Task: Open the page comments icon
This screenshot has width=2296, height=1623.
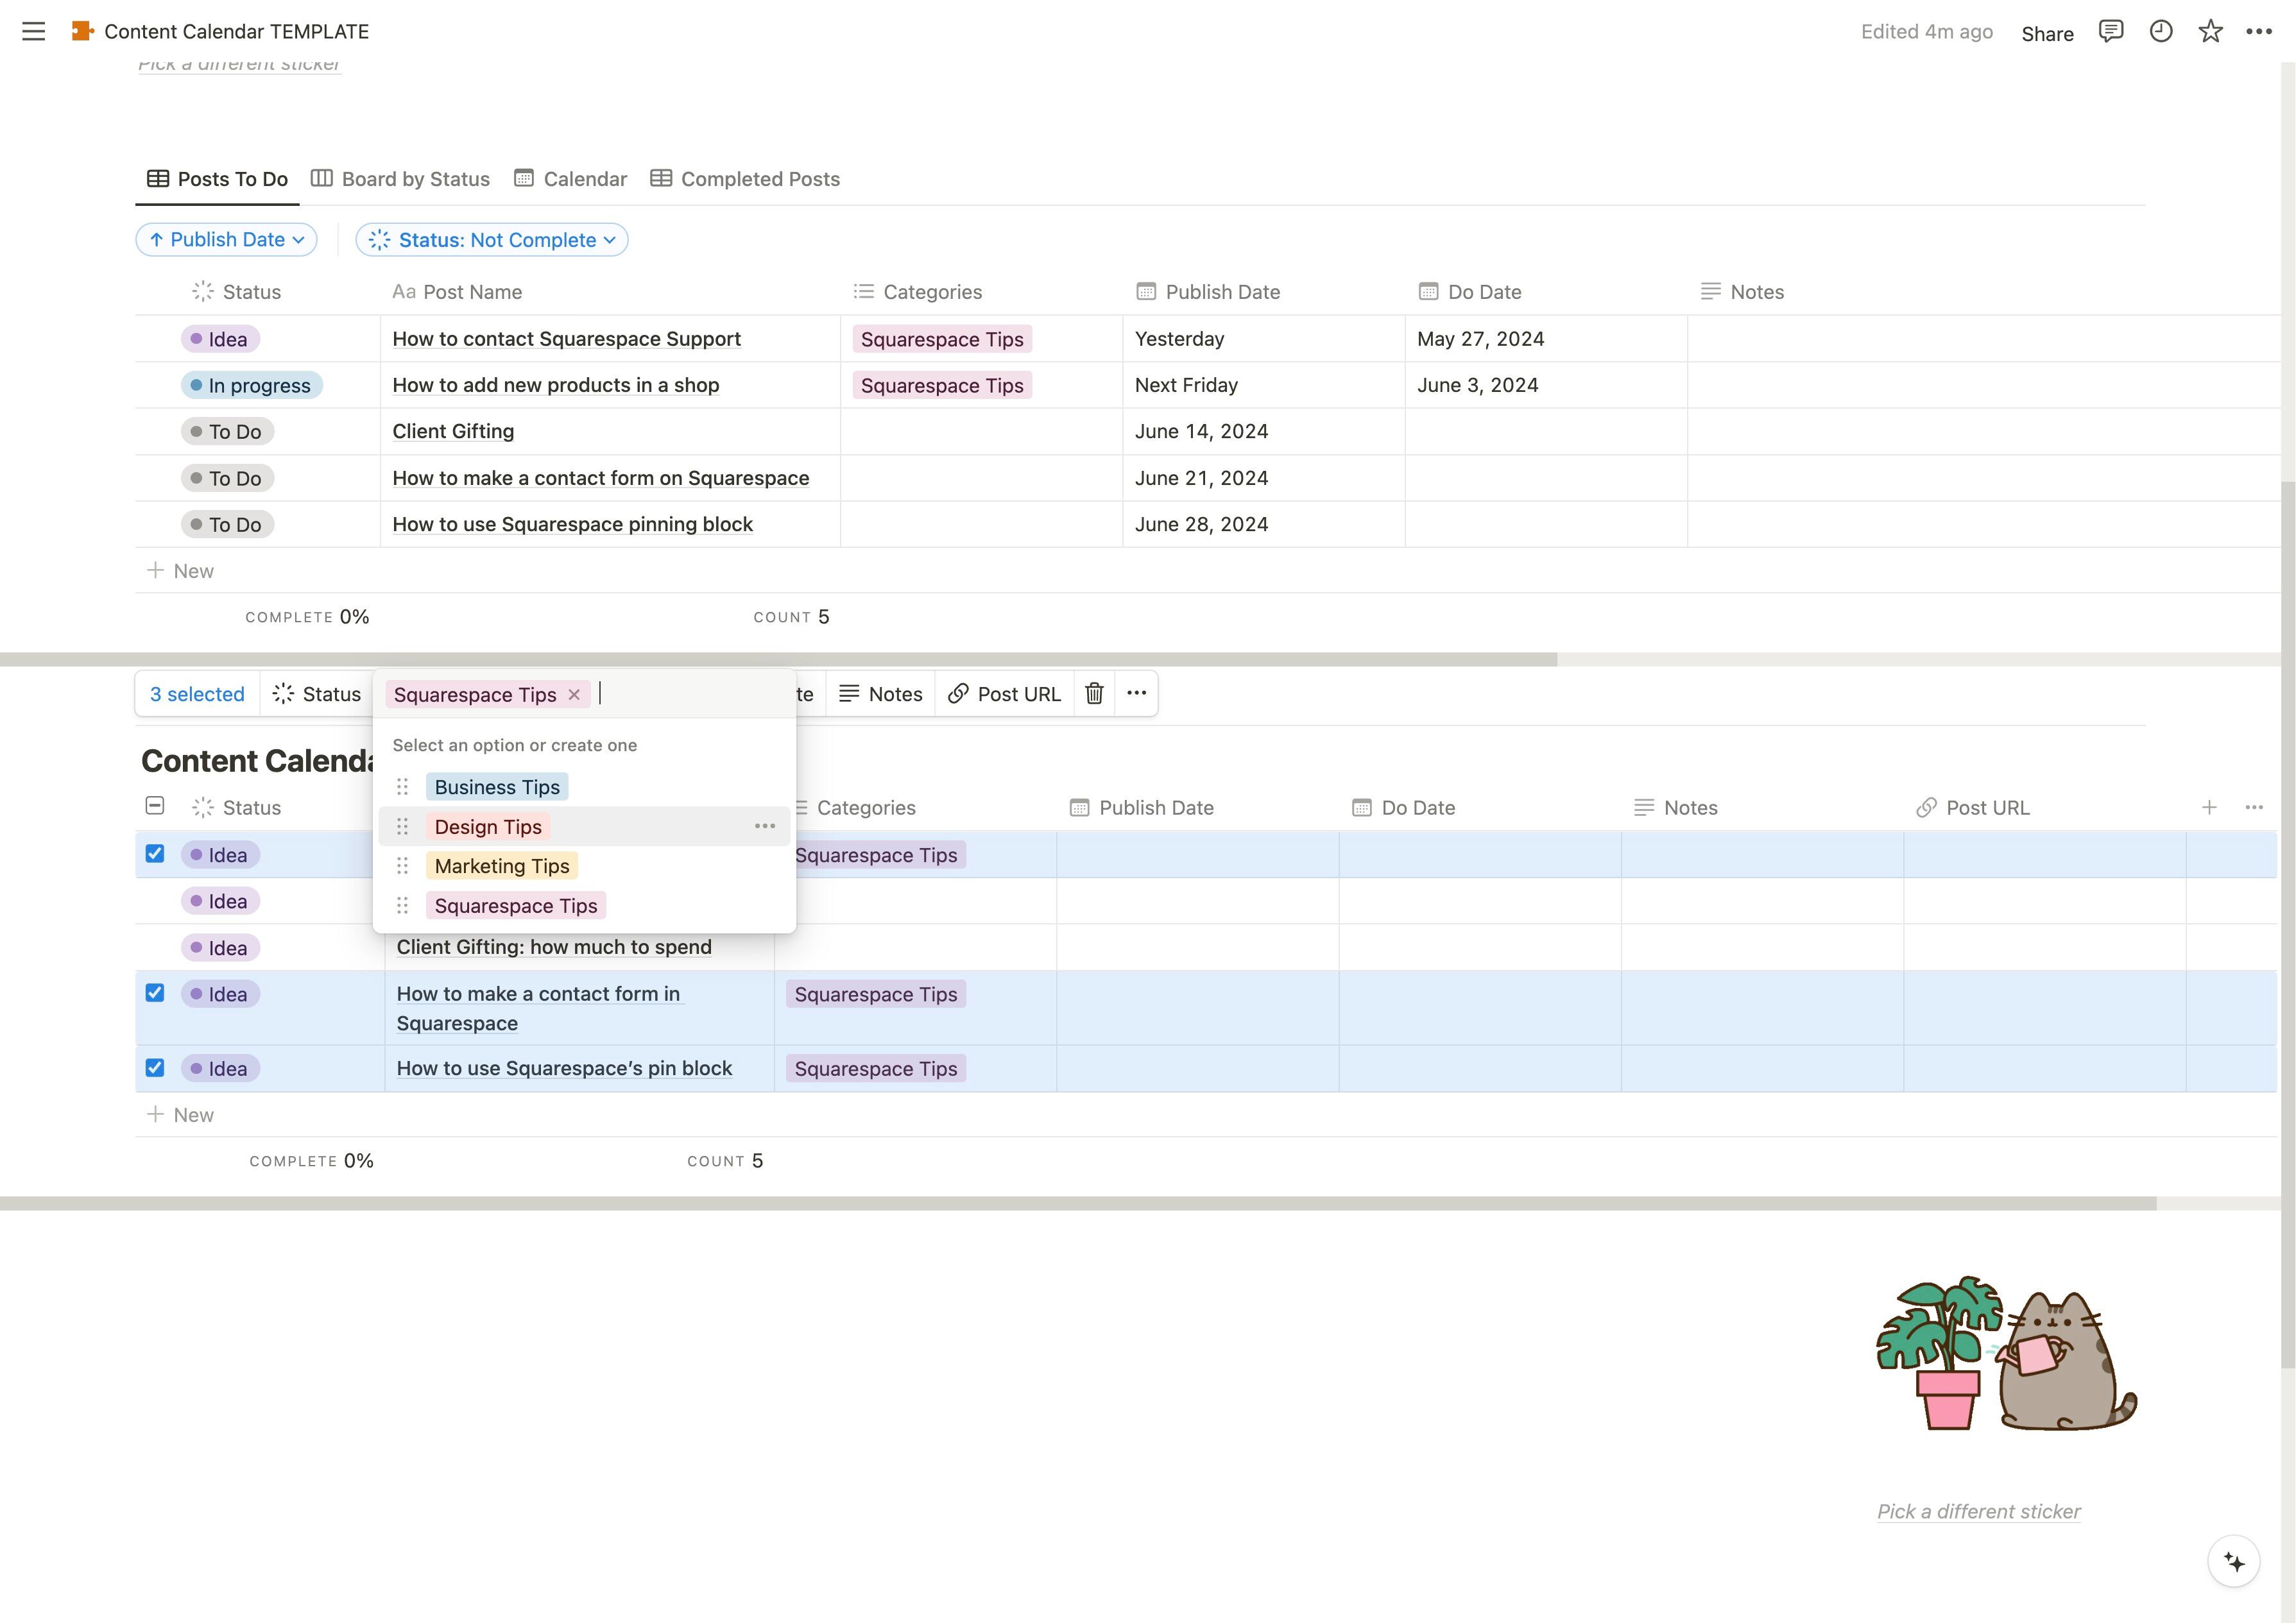Action: click(2110, 31)
